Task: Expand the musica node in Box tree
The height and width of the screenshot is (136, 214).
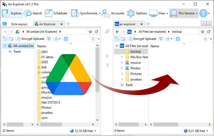Action: (x=122, y=63)
